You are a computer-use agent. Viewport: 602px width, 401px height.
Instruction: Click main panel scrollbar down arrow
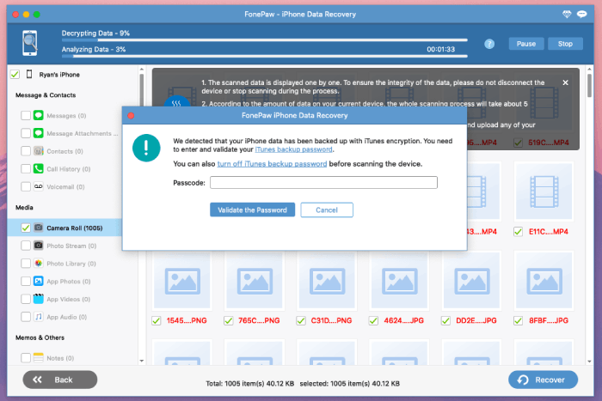pyautogui.click(x=589, y=362)
